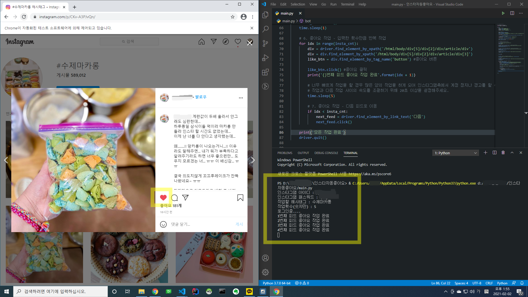Go to the next post with the right arrow
528x297 pixels.
pos(253,160)
